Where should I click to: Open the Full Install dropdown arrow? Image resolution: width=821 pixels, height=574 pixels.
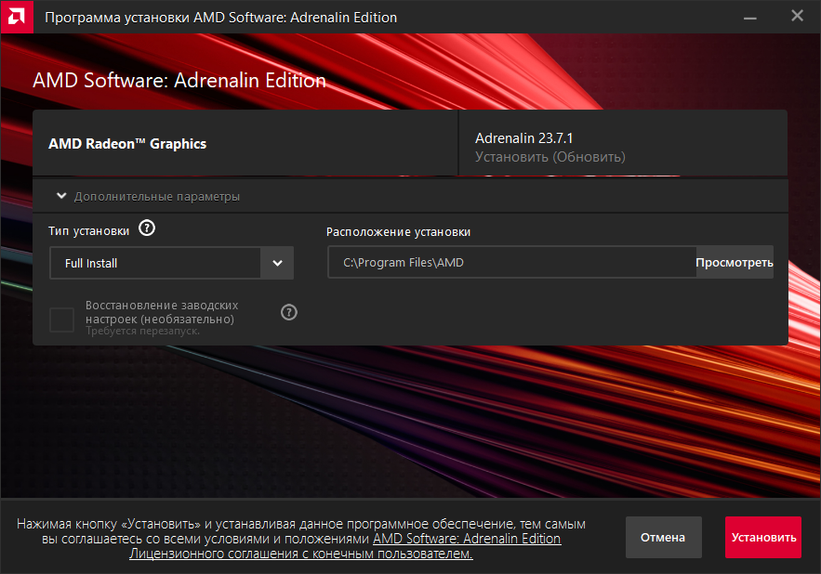[277, 263]
